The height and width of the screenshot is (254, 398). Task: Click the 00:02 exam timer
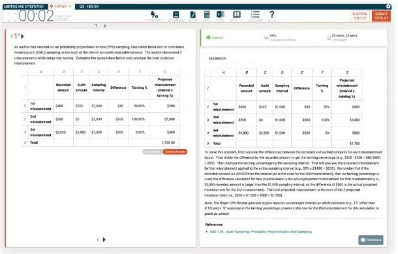pos(37,16)
